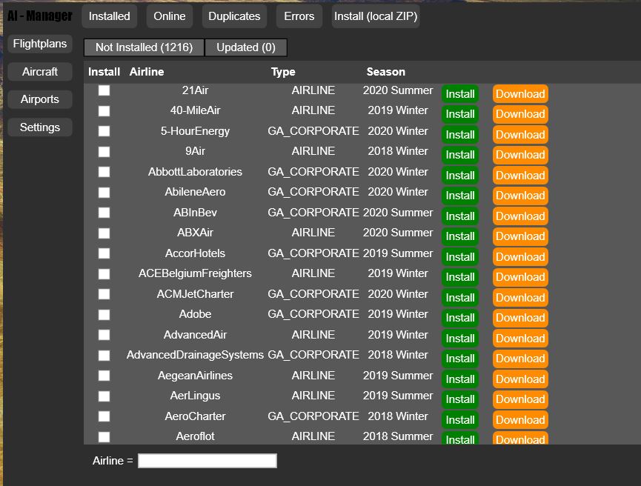Install the ACEBelgiumFreighters flightplan
The width and height of the screenshot is (641, 486).
(x=460, y=277)
